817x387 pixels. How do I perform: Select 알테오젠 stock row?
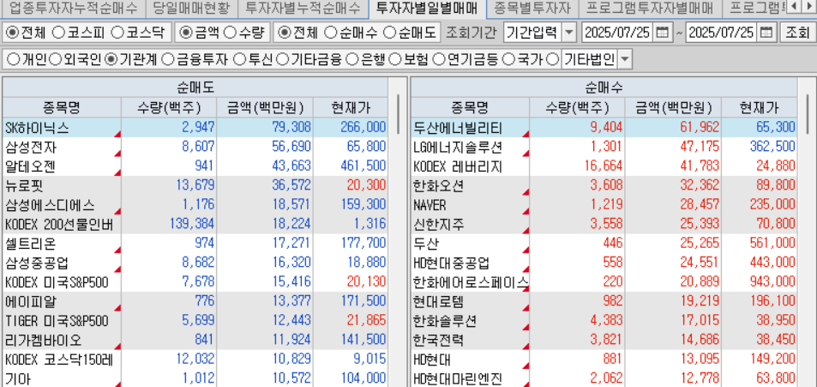195,166
